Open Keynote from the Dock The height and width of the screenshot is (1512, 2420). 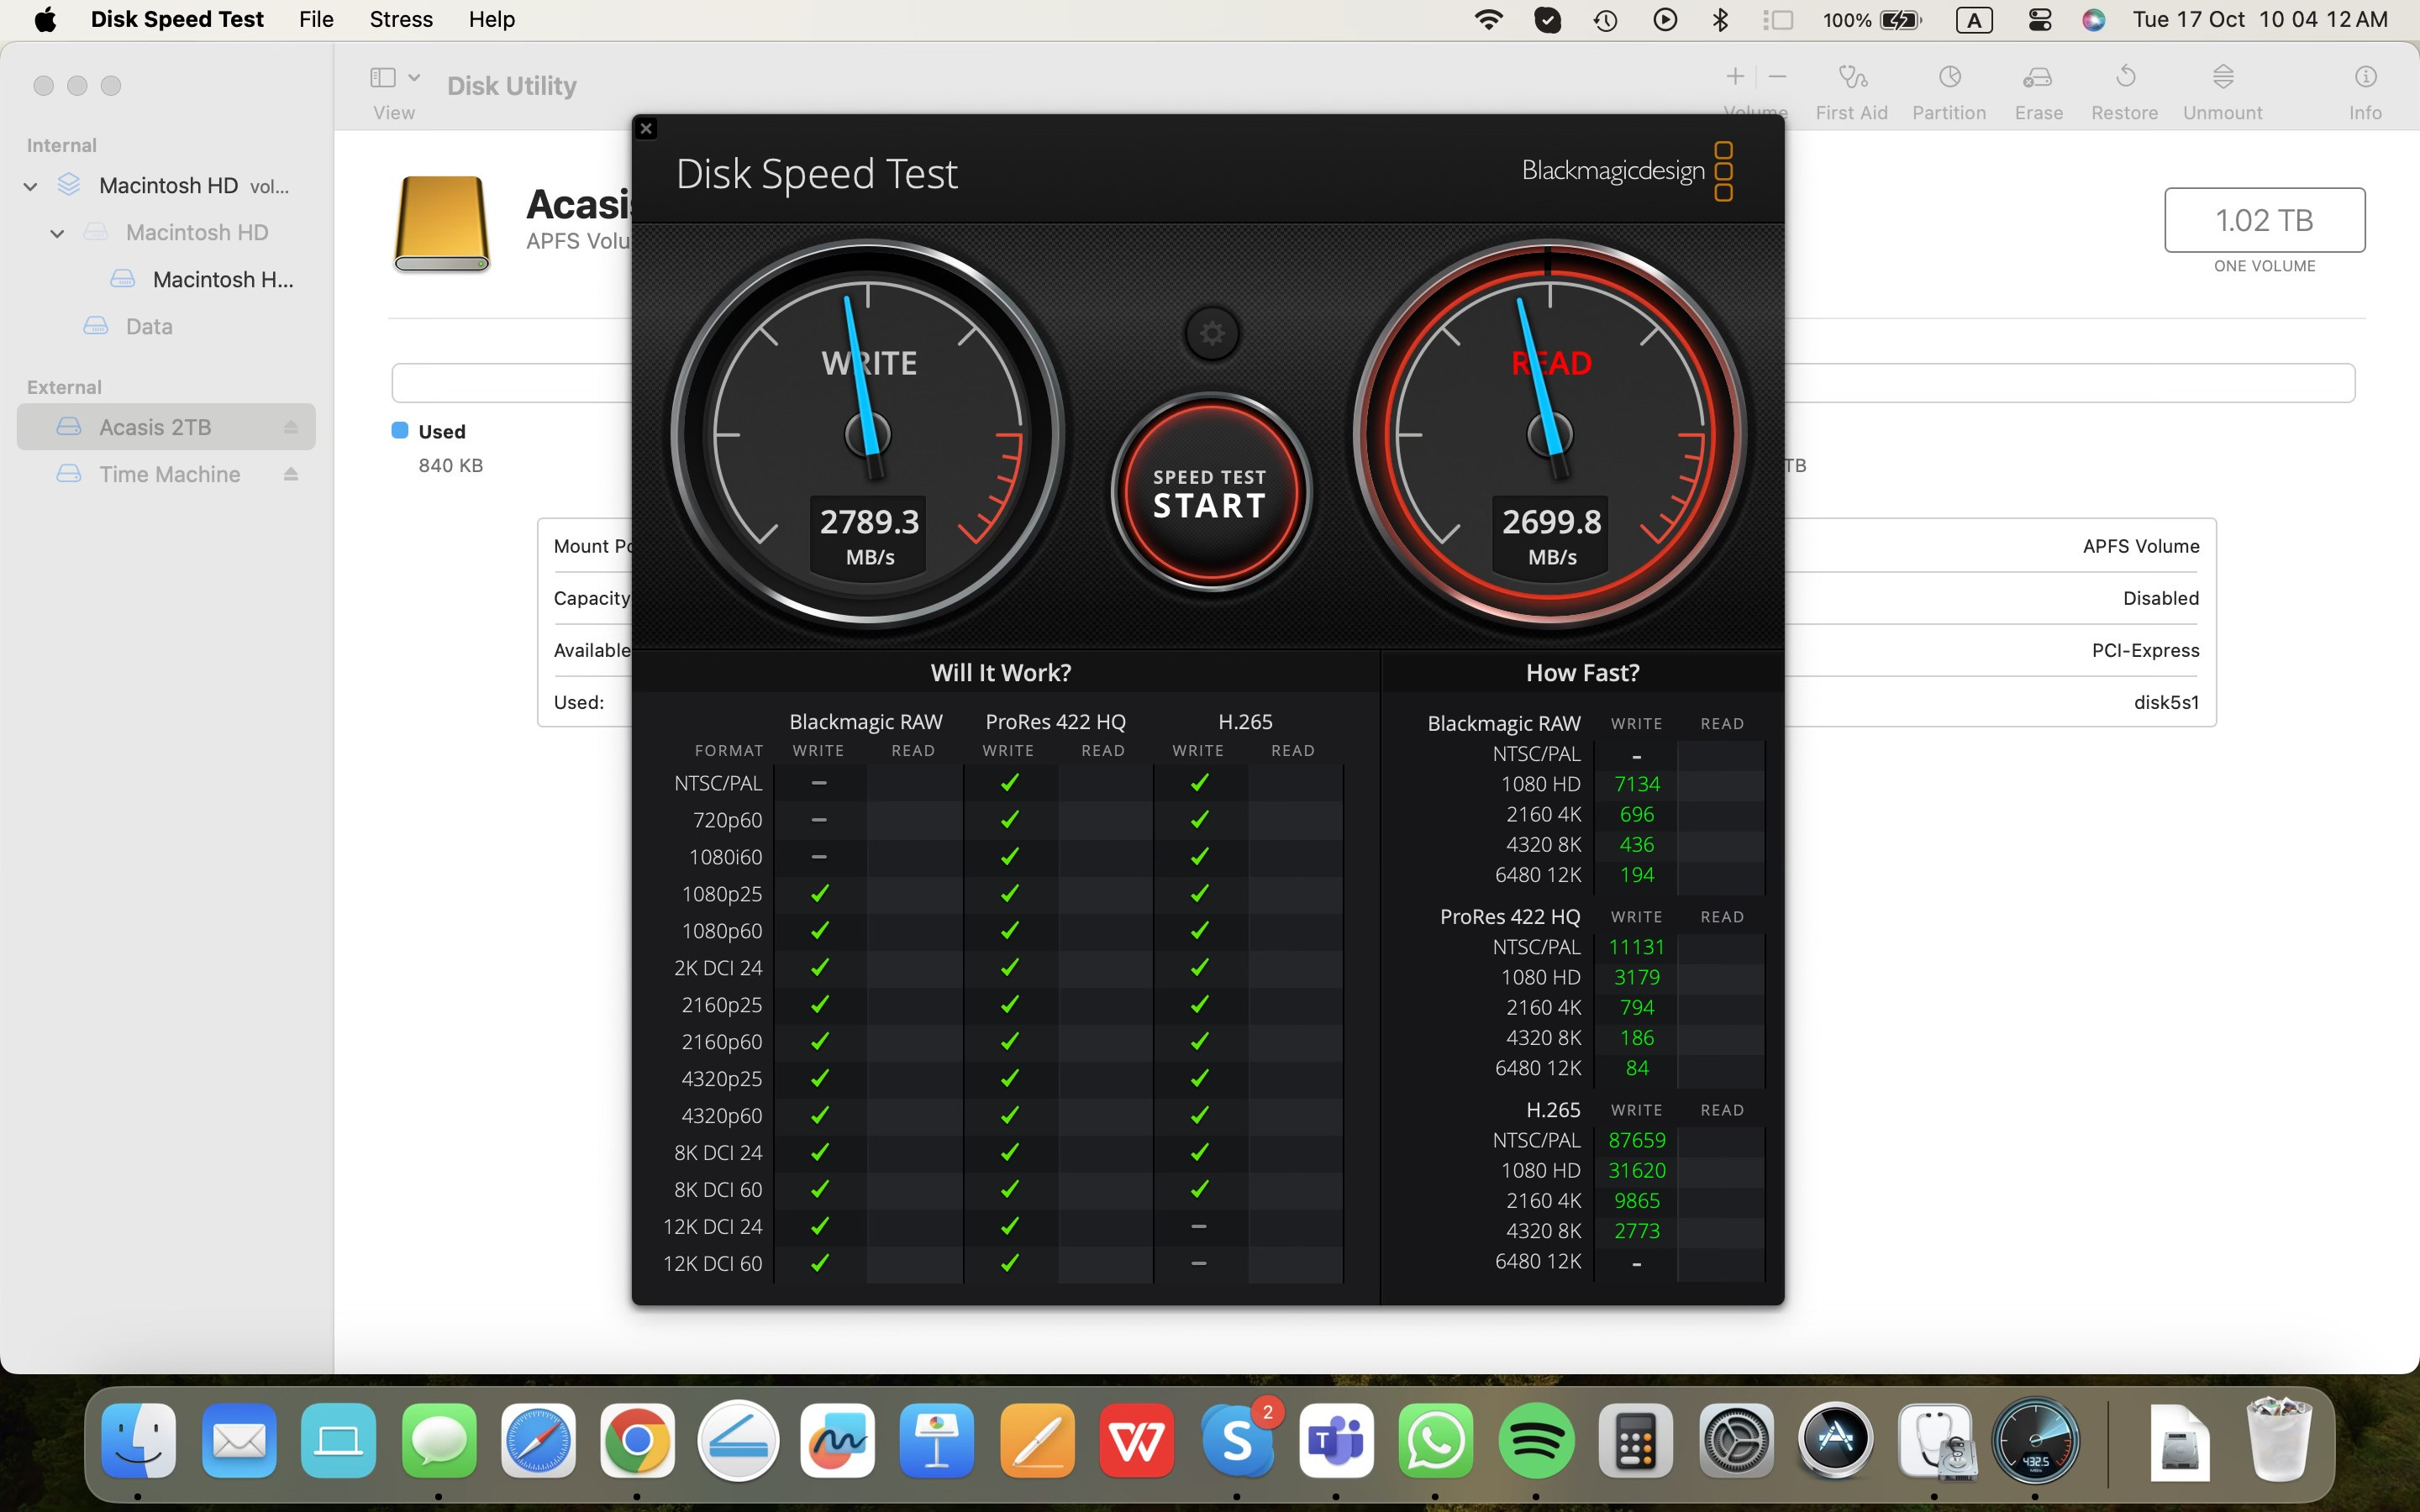coord(937,1441)
